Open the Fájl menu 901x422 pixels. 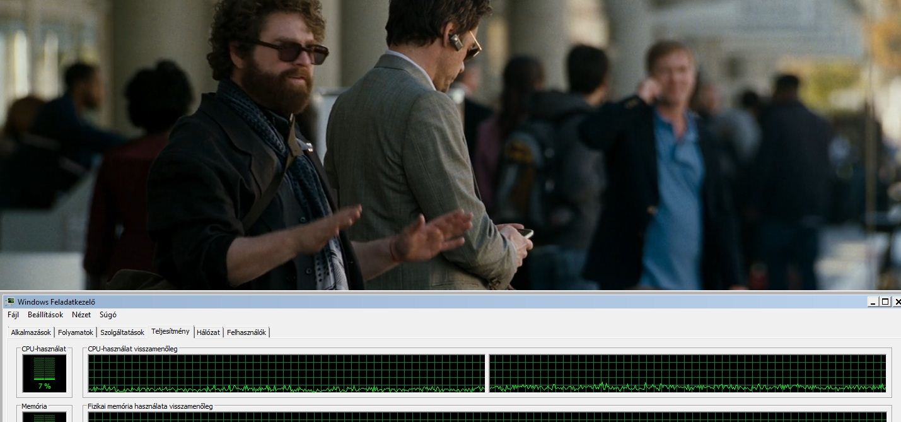coord(13,315)
